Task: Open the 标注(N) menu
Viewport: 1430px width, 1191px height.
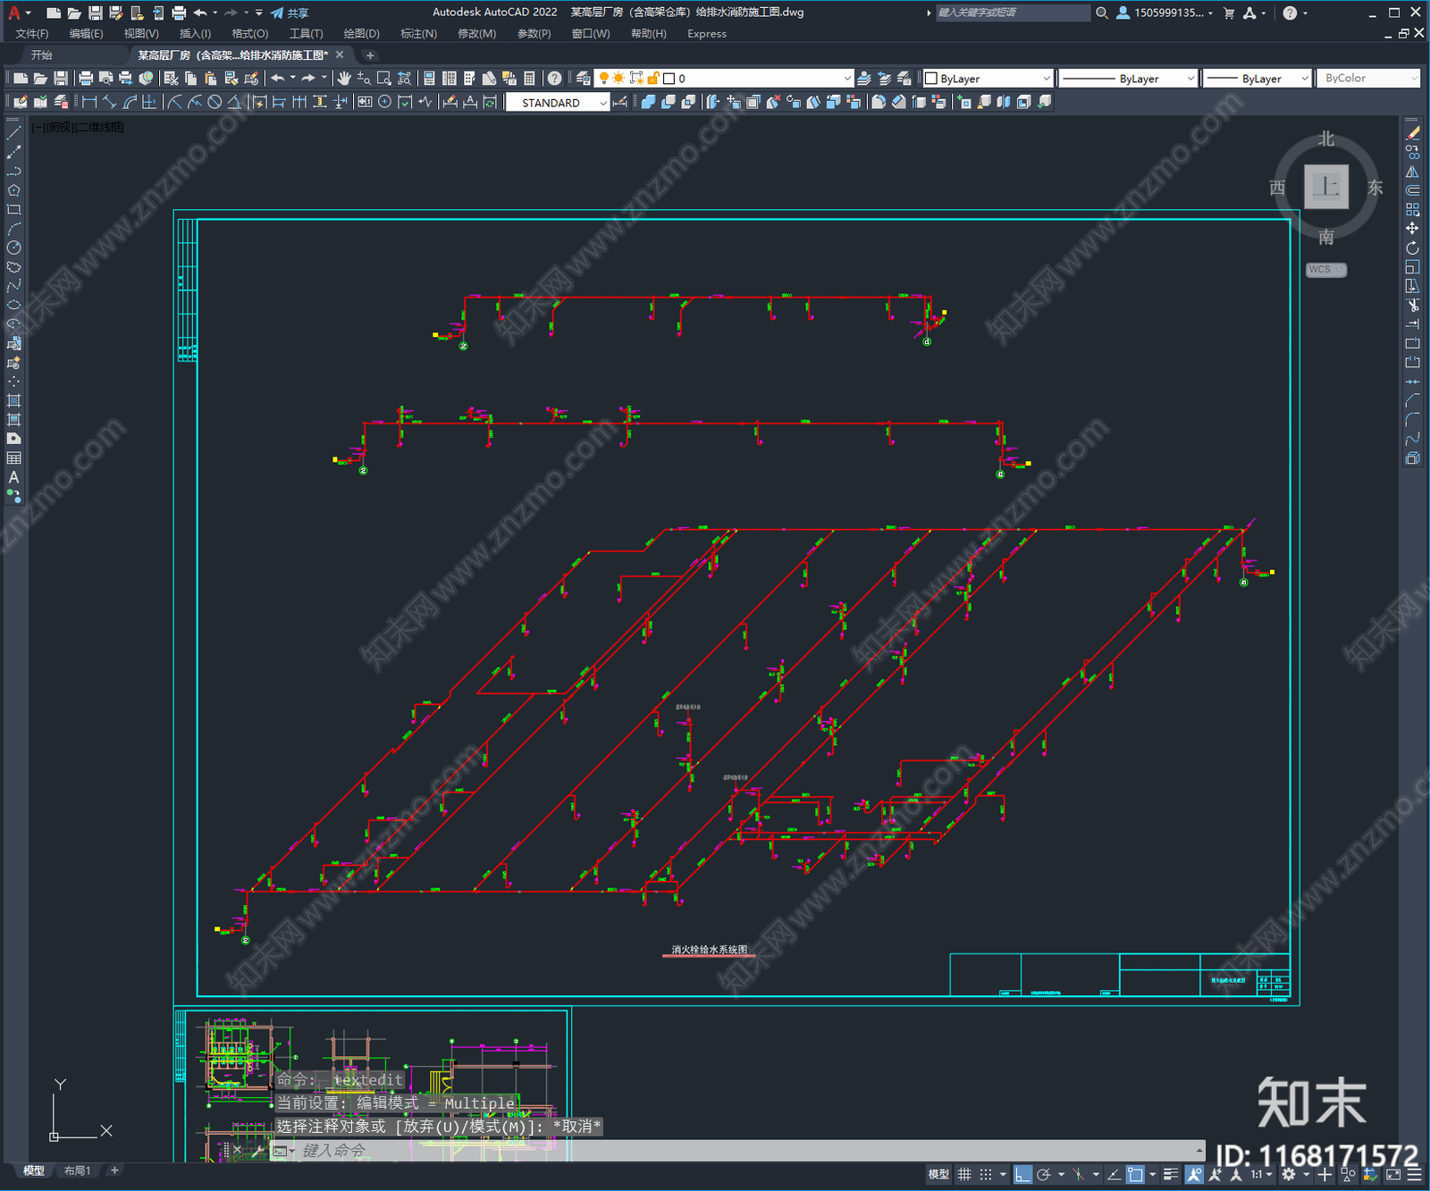Action: point(418,34)
